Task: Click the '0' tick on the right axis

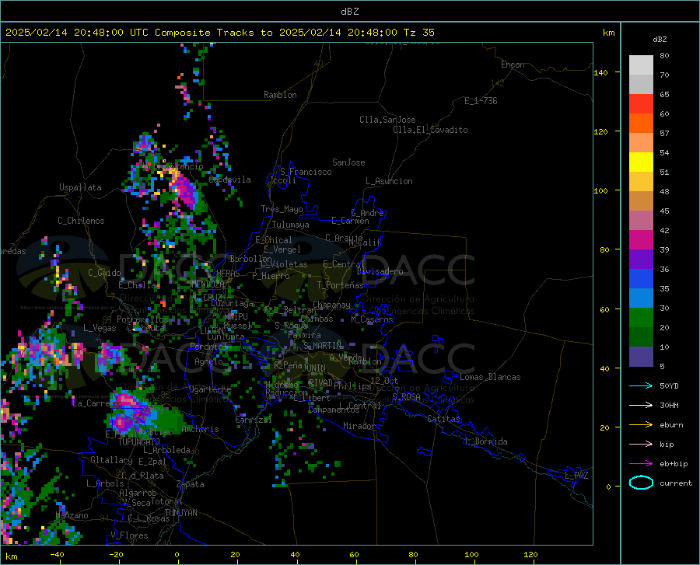Action: pyautogui.click(x=608, y=487)
